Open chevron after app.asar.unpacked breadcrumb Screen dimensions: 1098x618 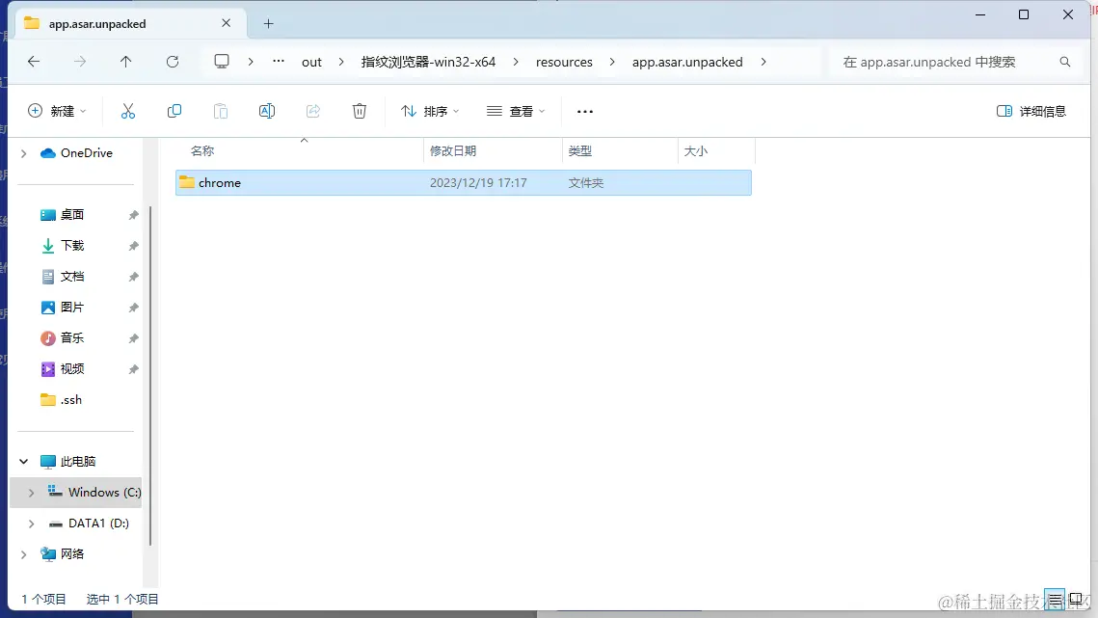(x=763, y=62)
